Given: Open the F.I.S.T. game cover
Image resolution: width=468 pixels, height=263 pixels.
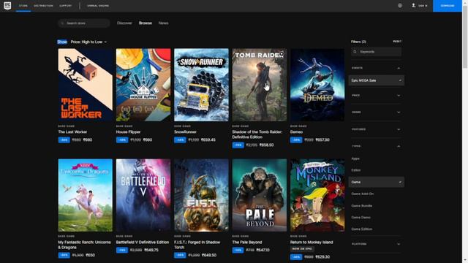Looking at the screenshot, I should click(x=202, y=195).
